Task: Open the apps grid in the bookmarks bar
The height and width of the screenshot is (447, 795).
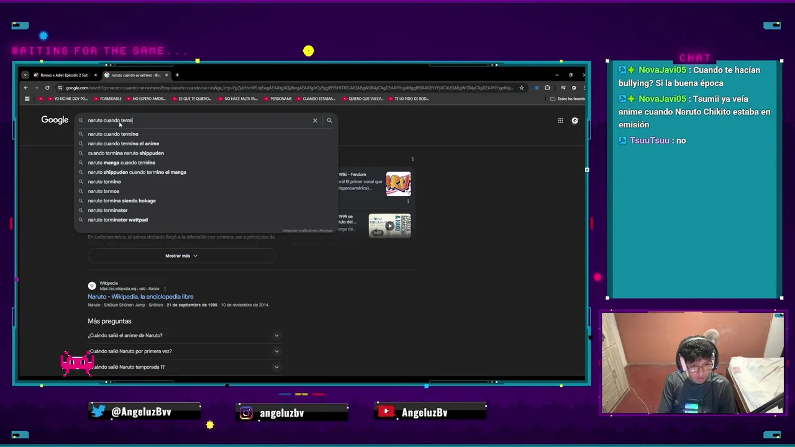Action: coord(26,99)
